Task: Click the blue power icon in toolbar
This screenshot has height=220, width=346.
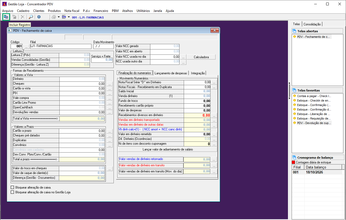Action: (39, 17)
